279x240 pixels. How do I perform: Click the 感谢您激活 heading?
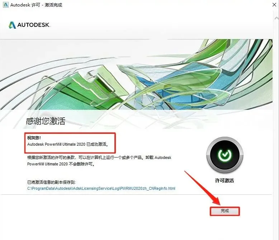(x=46, y=121)
